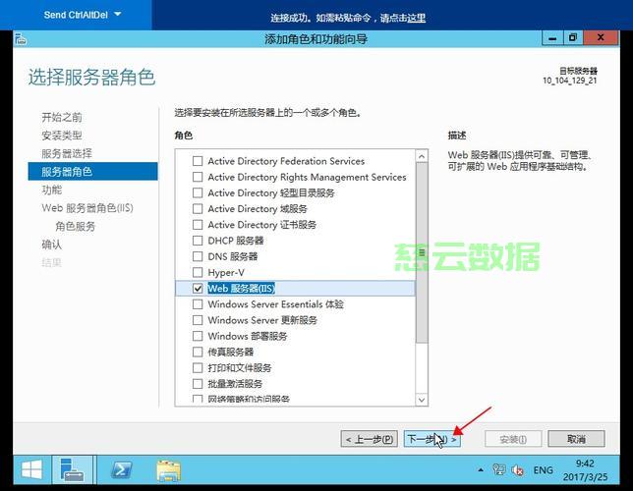Go to 开始之前 step
This screenshot has width=633, height=491.
[x=62, y=118]
